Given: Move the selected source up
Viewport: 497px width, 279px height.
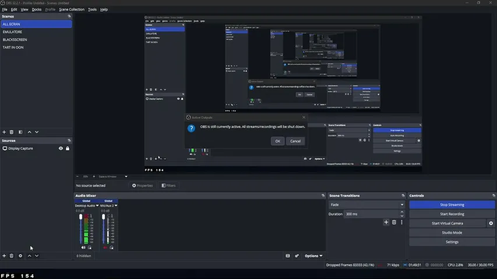Looking at the screenshot, I should coord(30,256).
